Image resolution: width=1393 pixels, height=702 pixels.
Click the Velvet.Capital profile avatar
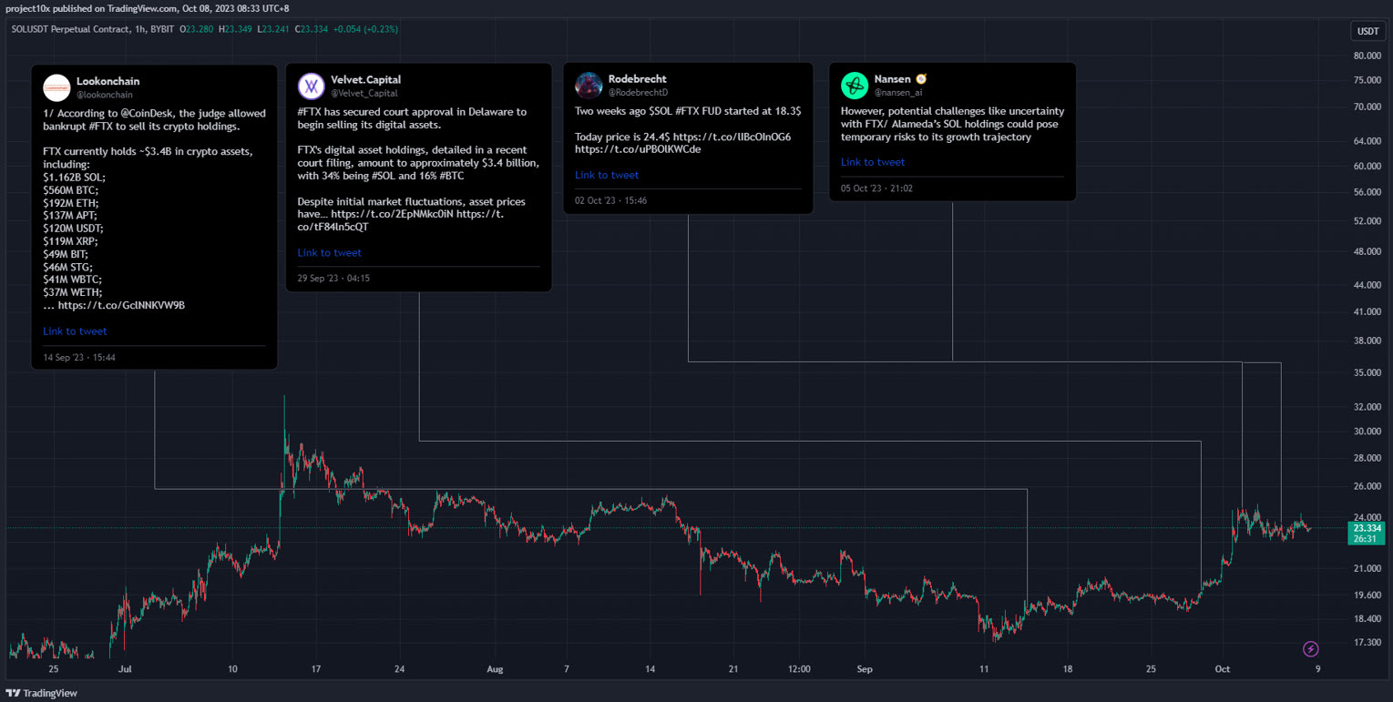click(312, 86)
